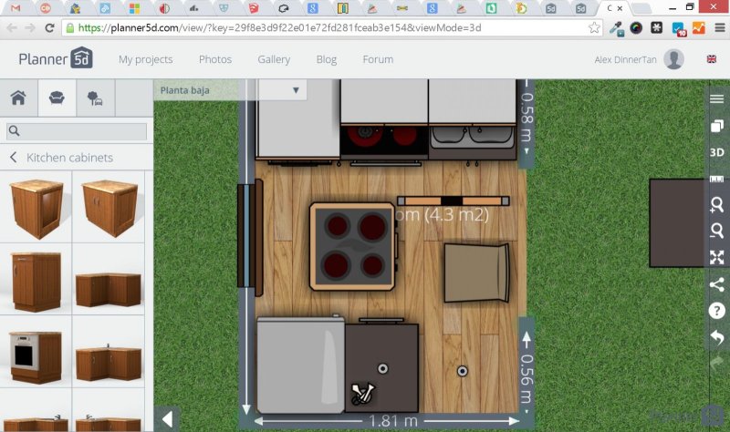
Task: Undo the last action
Action: point(717,337)
